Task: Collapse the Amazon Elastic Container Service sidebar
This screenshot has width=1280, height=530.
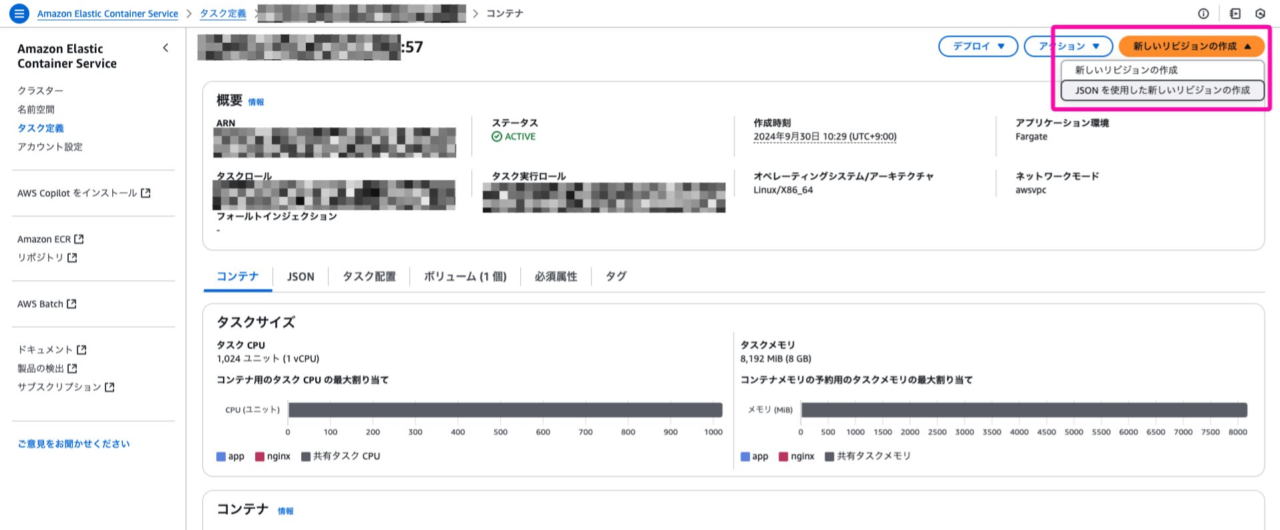Action: [166, 48]
